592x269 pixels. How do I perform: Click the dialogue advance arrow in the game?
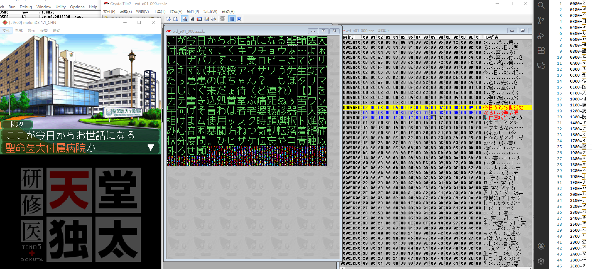coord(151,148)
